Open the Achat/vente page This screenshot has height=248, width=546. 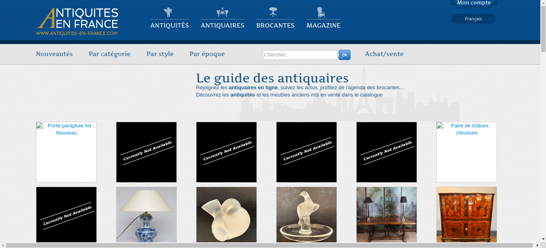click(x=384, y=54)
